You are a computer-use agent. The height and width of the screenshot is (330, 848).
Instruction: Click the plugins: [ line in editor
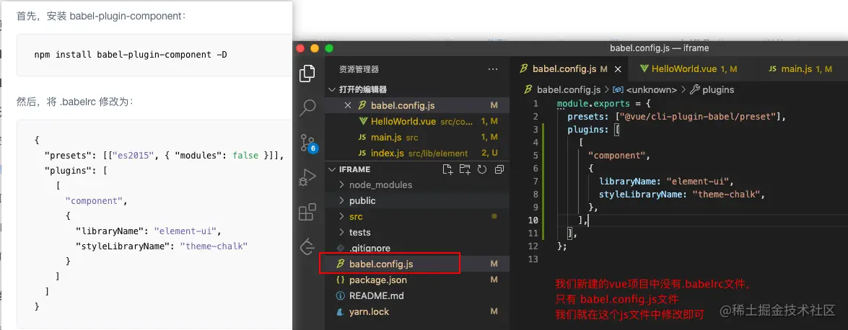pos(593,130)
